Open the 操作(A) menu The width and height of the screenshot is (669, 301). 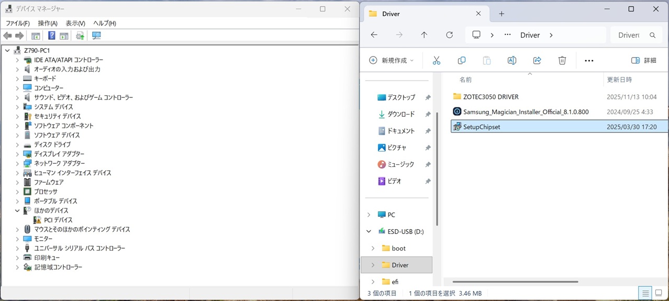(48, 23)
